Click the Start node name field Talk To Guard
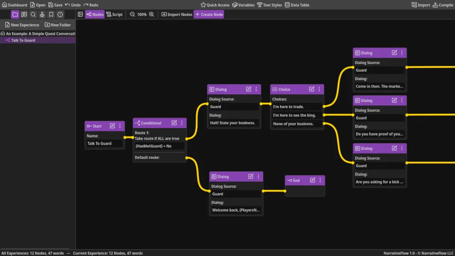 [x=104, y=143]
